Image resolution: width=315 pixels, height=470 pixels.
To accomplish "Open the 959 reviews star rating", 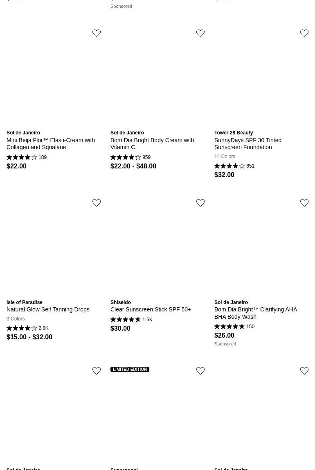I will (x=130, y=157).
